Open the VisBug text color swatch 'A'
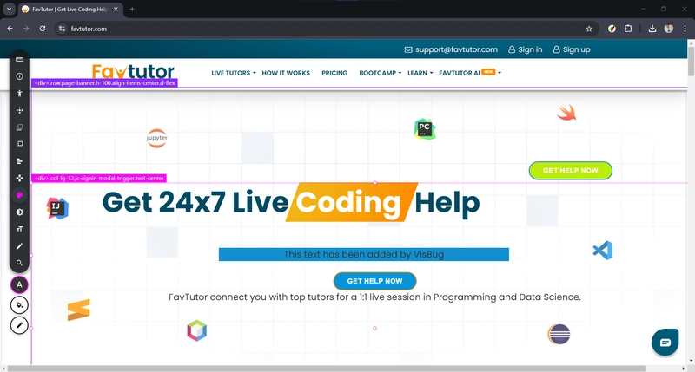 [x=19, y=284]
